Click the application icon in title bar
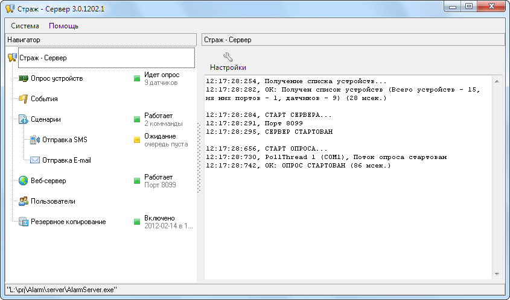The height and width of the screenshot is (300, 510). tap(10, 8)
